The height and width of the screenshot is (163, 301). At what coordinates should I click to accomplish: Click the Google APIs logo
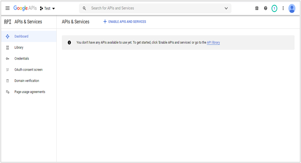pyautogui.click(x=25, y=8)
